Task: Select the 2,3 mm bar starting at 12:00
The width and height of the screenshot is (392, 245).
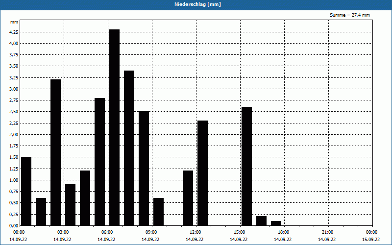Action: click(202, 173)
